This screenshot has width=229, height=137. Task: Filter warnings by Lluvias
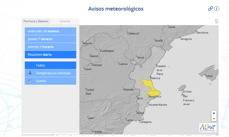50,81
